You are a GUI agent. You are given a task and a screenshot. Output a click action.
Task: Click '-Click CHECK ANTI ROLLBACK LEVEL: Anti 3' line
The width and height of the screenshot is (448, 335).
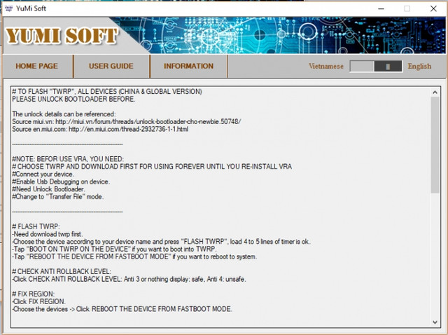129,279
